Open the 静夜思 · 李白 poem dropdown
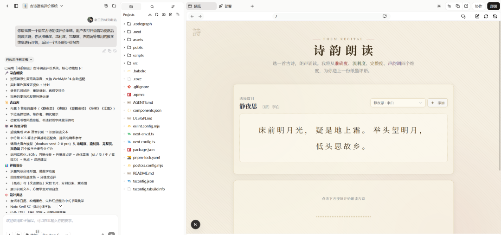Viewport: 501px width, 235px height. click(x=398, y=103)
